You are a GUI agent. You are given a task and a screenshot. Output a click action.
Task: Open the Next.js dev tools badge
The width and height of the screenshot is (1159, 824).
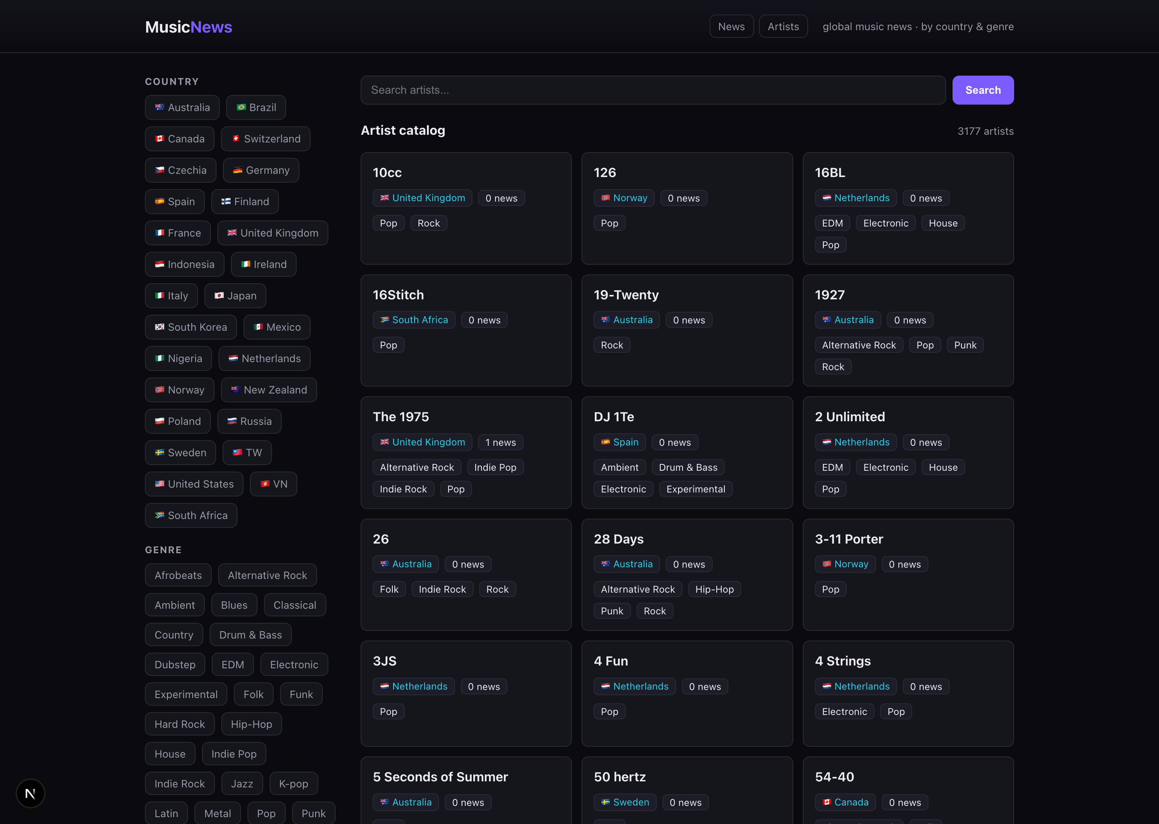(31, 793)
